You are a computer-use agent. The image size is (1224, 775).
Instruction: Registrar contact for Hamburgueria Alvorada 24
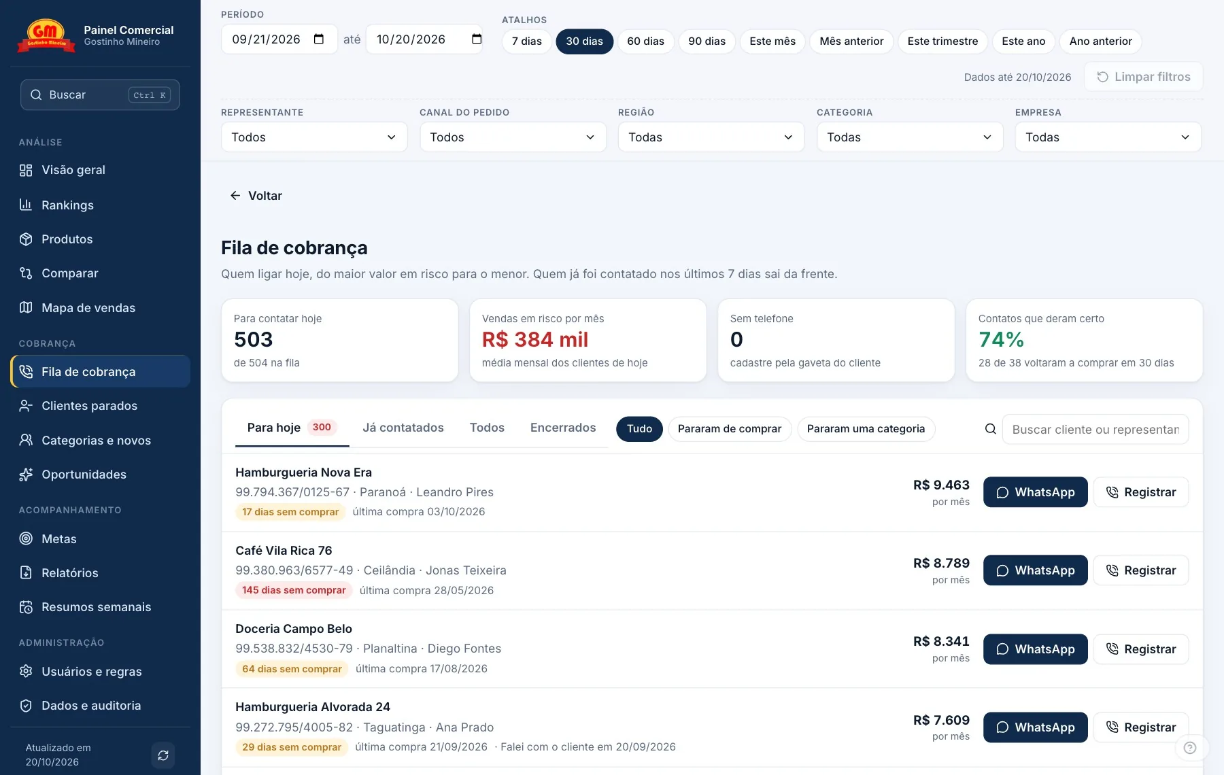[1141, 727]
